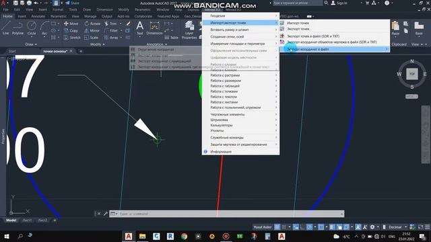Viewport: 431px width, 242px height.
Task: Click the Rectangle tool icon in Draw panel
Action: click(x=54, y=24)
